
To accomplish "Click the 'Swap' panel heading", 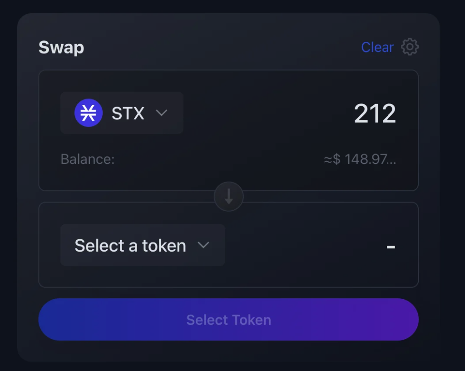I will tap(61, 47).
